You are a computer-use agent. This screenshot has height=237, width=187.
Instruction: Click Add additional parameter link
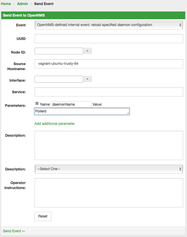(55, 124)
